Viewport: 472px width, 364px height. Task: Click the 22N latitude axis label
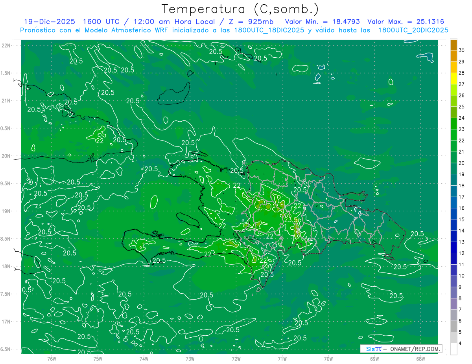[x=6, y=46]
